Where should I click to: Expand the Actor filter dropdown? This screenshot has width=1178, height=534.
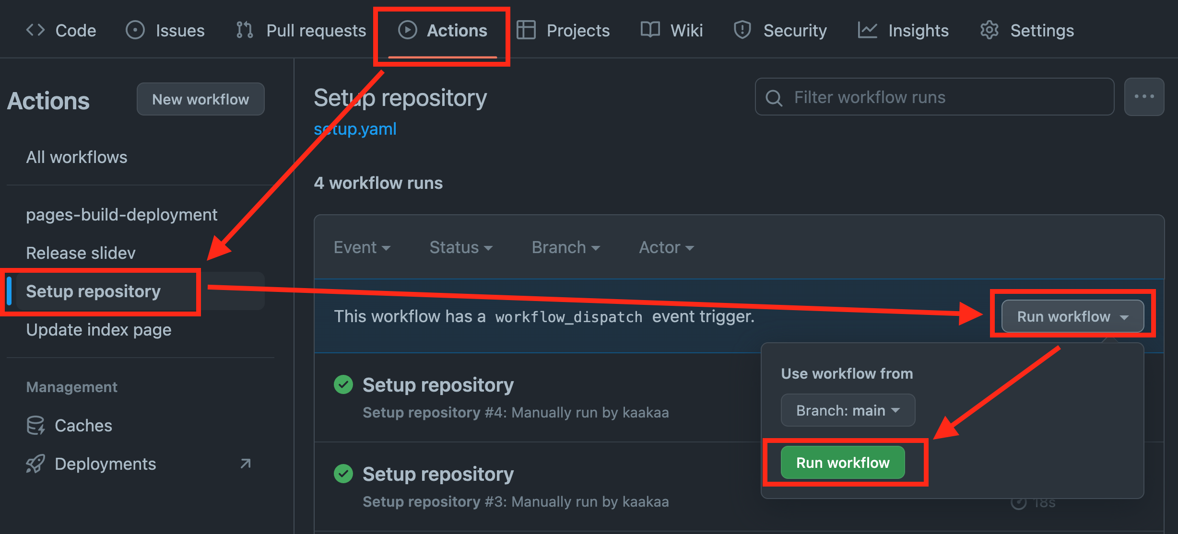click(666, 247)
